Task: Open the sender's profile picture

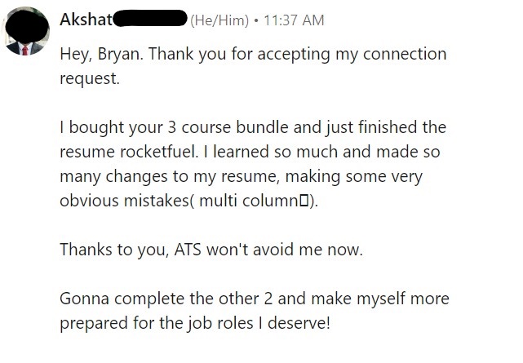Action: pyautogui.click(x=25, y=31)
